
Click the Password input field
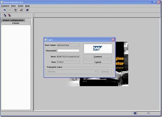[x=68, y=51]
